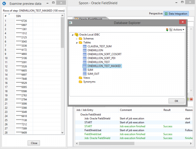Viewport: 196px width, 149px height.
Task: Click the preview table scroll-down arrow
Action: coord(62,133)
